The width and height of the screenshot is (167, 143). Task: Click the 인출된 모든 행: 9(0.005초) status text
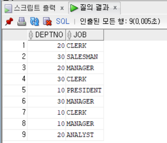coord(120,21)
